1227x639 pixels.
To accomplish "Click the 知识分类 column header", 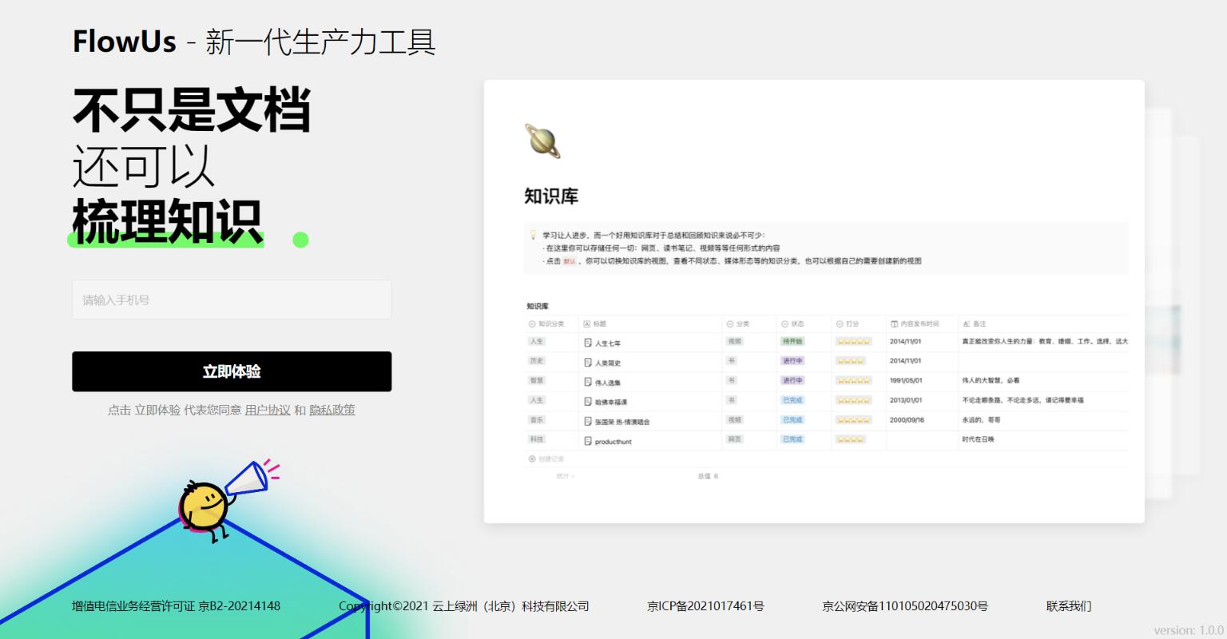I will (546, 324).
